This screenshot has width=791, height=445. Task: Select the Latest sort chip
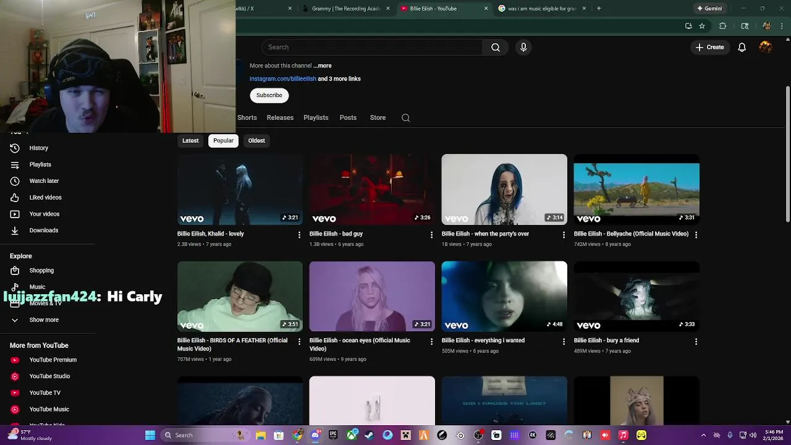pyautogui.click(x=190, y=140)
